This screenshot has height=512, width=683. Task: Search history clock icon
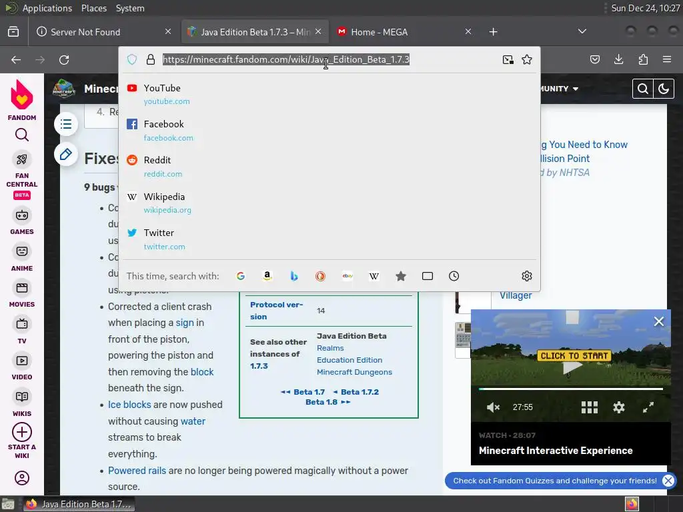pos(454,276)
